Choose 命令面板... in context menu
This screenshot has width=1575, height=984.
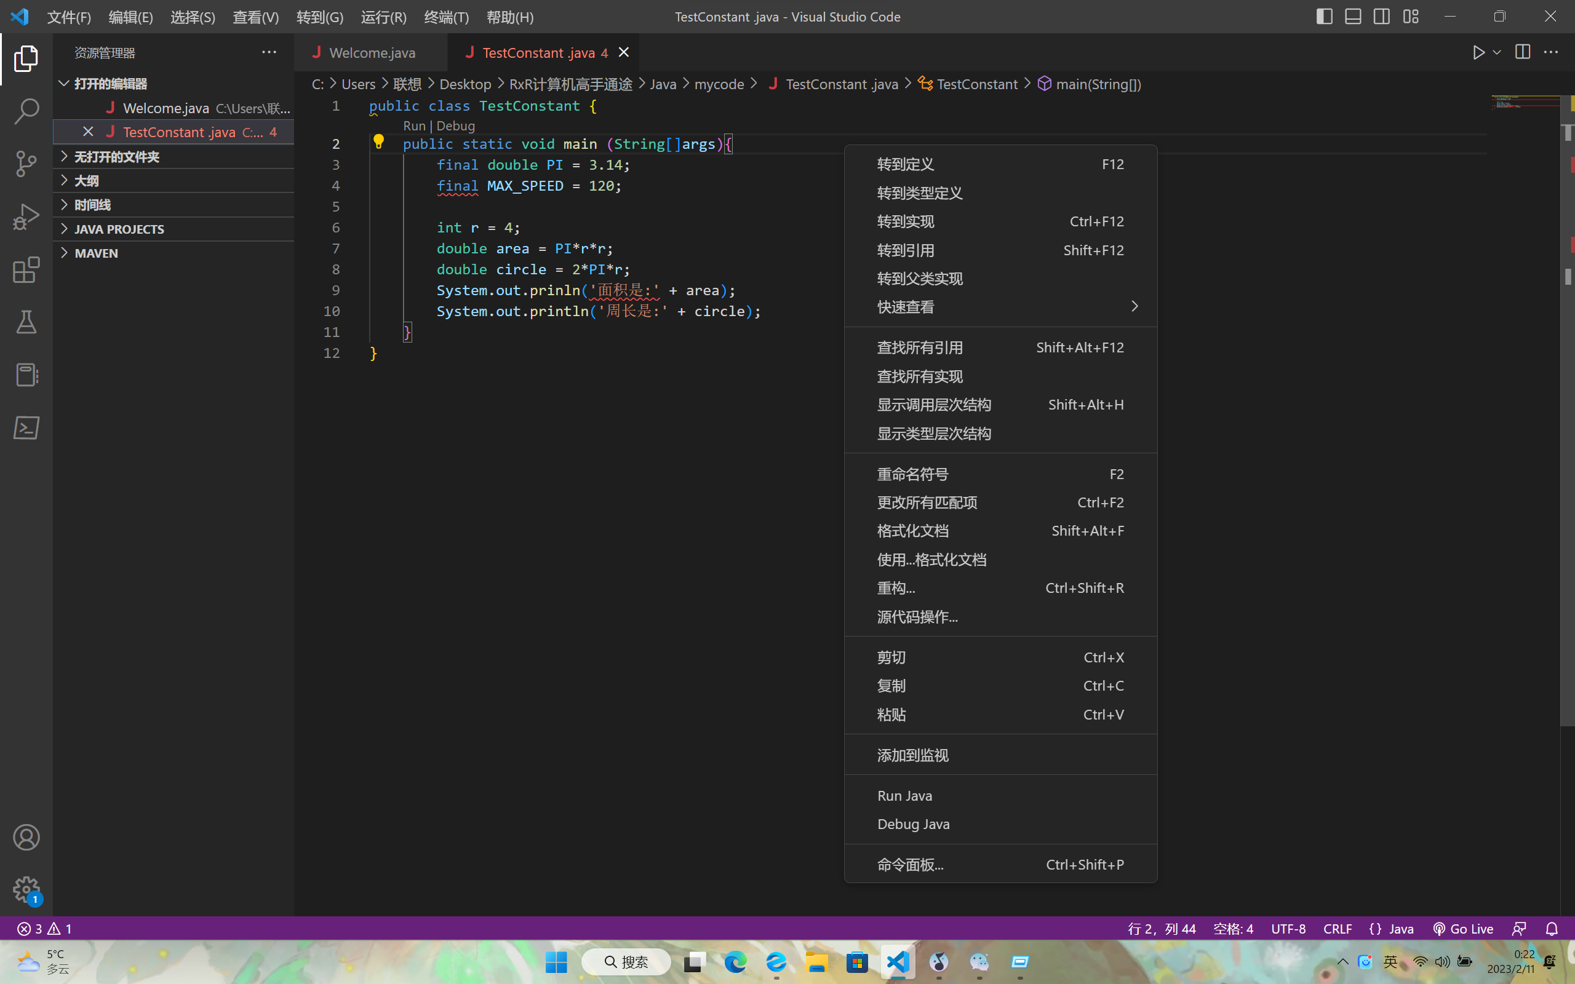click(1000, 864)
